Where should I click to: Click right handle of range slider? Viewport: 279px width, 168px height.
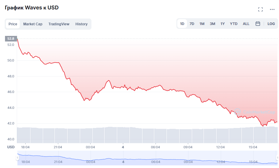(x=277, y=158)
